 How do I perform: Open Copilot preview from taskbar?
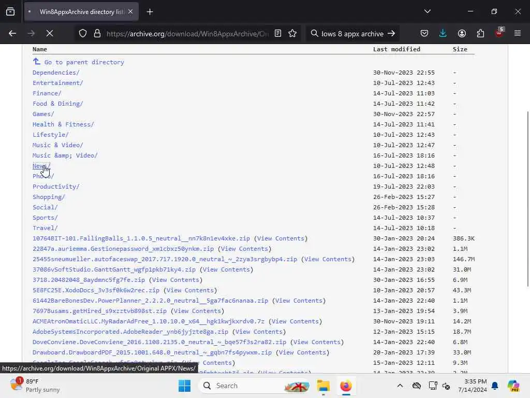coord(513,386)
